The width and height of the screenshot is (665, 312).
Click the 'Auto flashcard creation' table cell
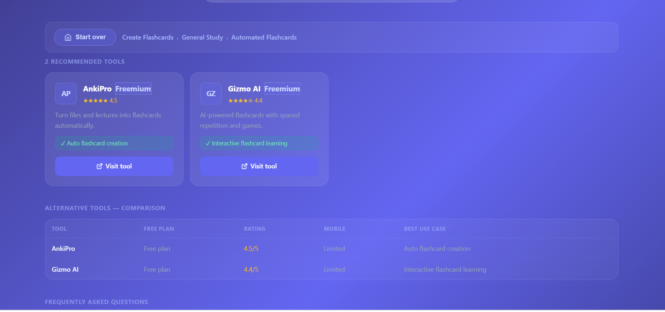coord(437,249)
